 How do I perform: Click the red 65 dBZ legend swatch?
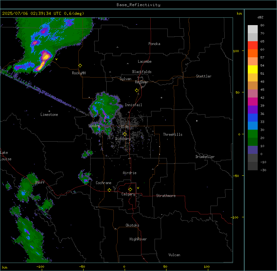(253, 45)
